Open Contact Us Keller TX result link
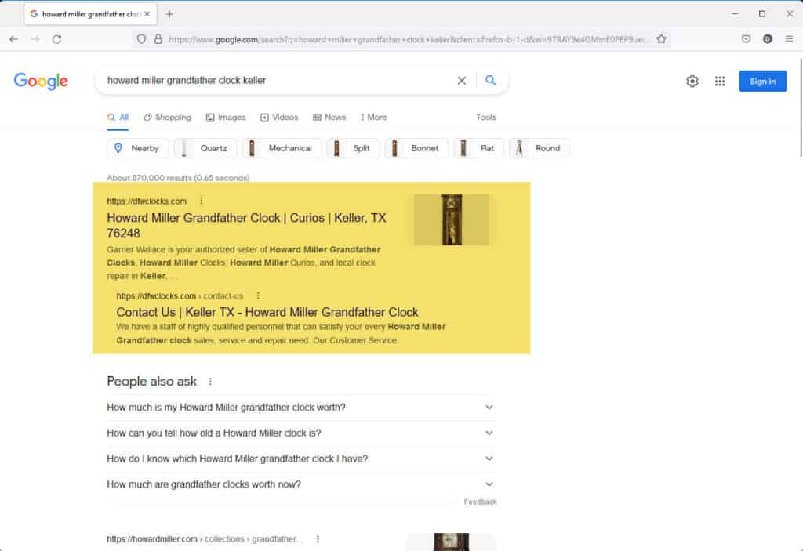The width and height of the screenshot is (803, 551). click(267, 312)
